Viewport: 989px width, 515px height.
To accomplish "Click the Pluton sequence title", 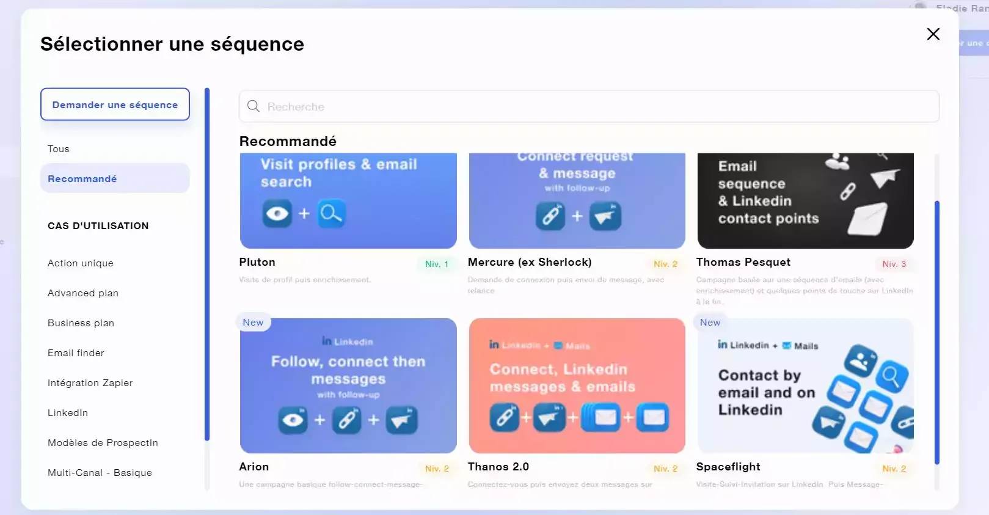I will [x=257, y=262].
